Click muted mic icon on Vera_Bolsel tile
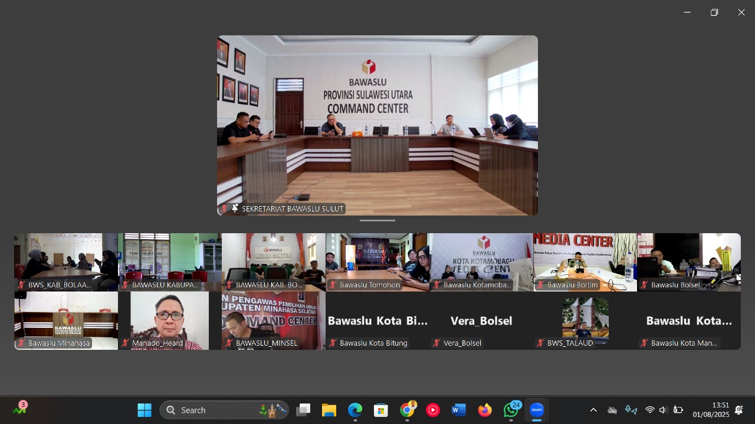This screenshot has width=755, height=424. point(437,343)
